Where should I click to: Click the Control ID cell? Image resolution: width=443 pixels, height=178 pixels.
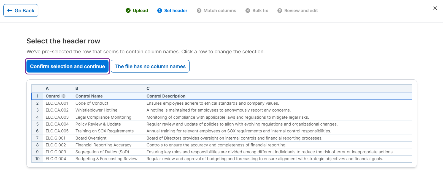tap(58, 96)
